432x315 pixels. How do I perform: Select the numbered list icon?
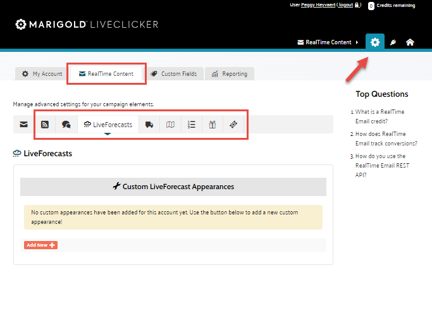click(x=192, y=125)
